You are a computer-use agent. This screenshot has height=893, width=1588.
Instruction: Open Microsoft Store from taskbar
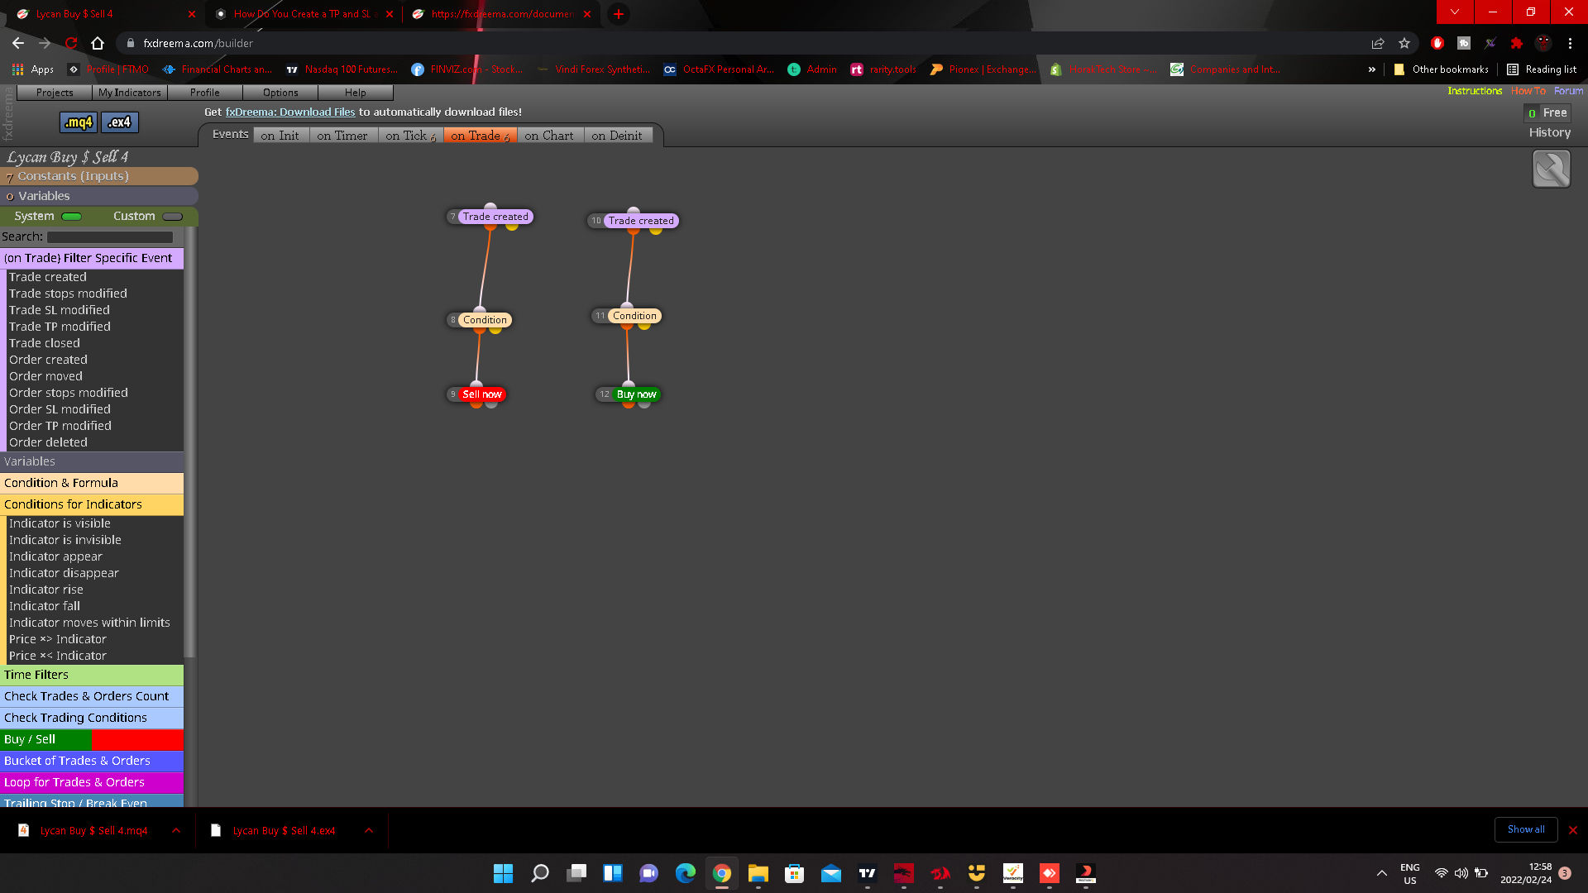click(795, 873)
